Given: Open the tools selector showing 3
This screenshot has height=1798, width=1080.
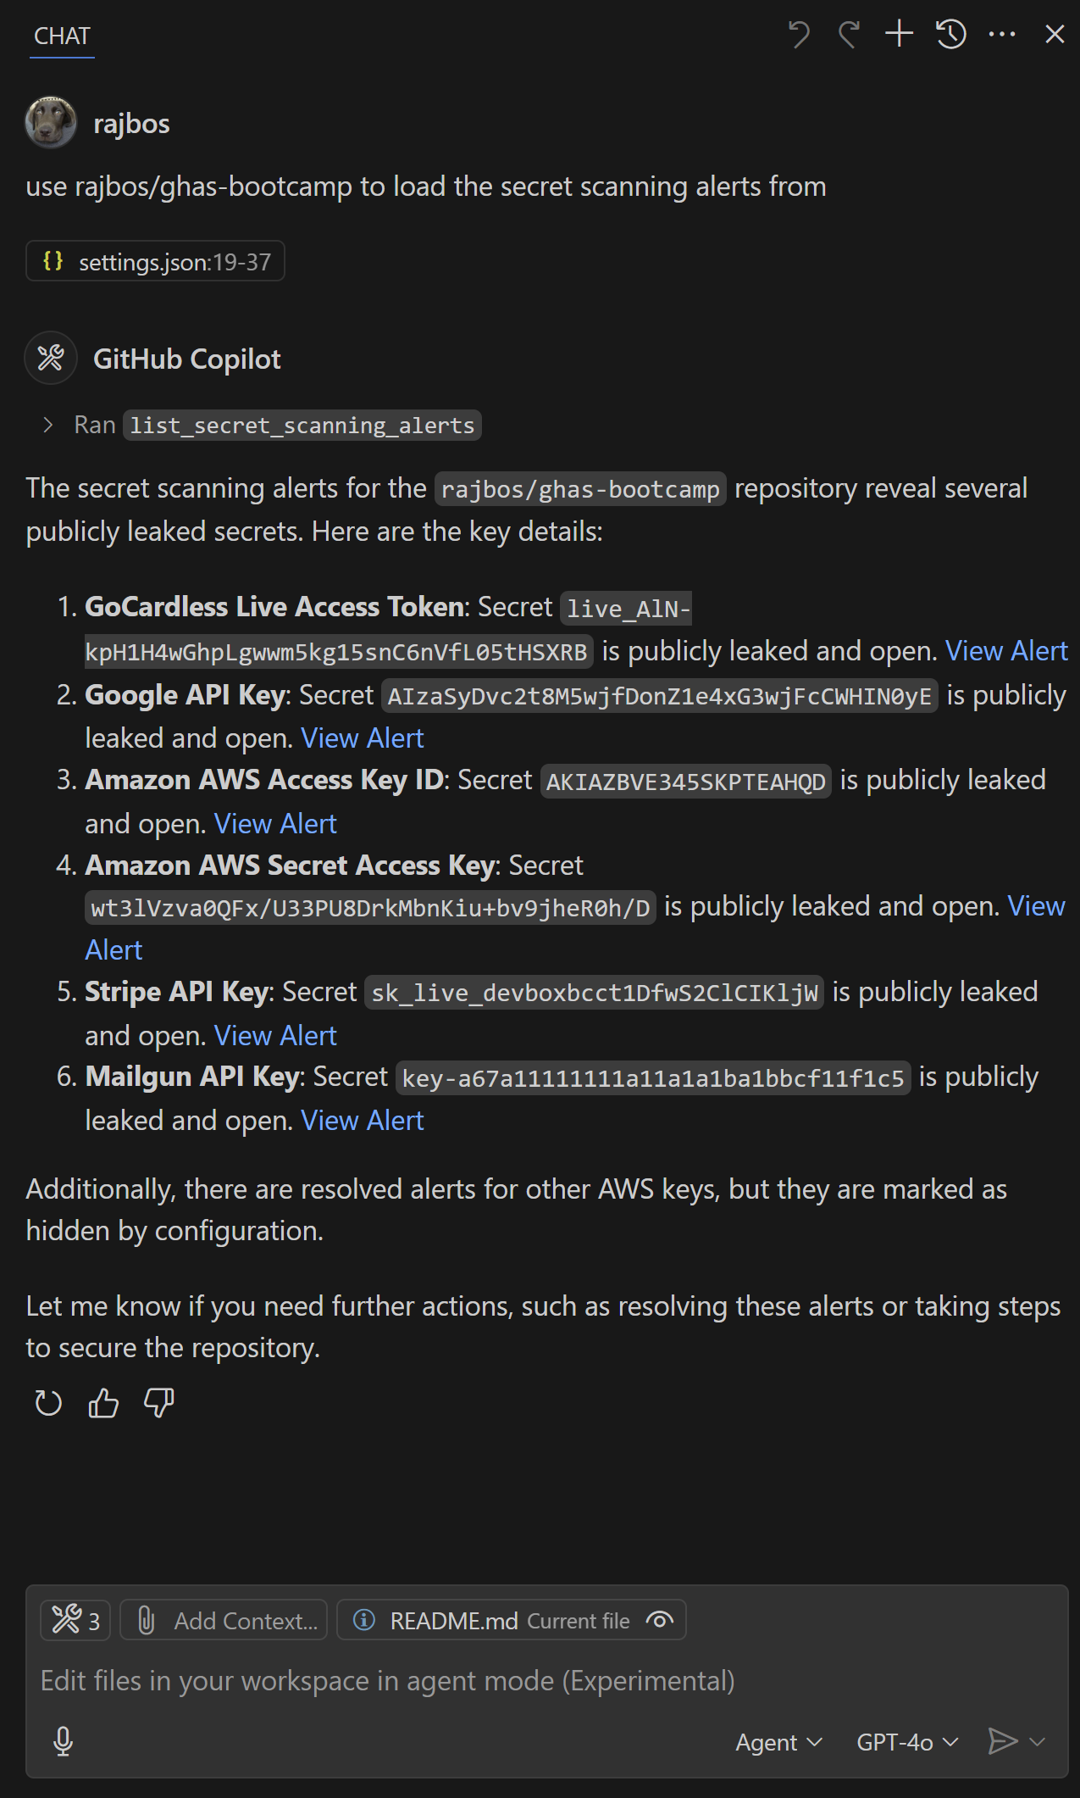Looking at the screenshot, I should click(x=75, y=1620).
